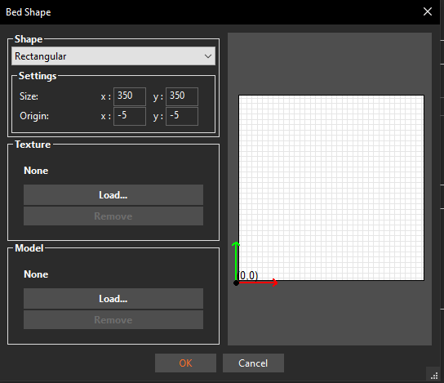Click the resize grip in dialog corner
The width and height of the screenshot is (444, 383).
click(434, 376)
